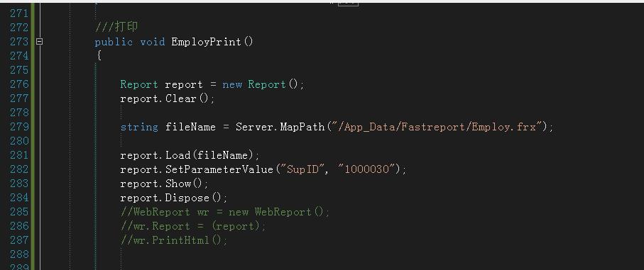The image size is (644, 270).
Task: Click report.Clear() statement
Action: coord(167,99)
